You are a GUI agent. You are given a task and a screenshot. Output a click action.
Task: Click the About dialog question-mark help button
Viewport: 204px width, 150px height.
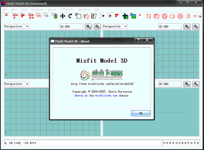pos(138,40)
